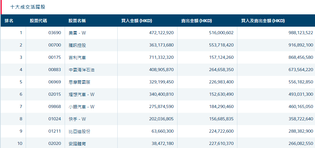Screen dimensions: 315x148
Task: Click sell amount 553,718,420
Action: [221, 45]
